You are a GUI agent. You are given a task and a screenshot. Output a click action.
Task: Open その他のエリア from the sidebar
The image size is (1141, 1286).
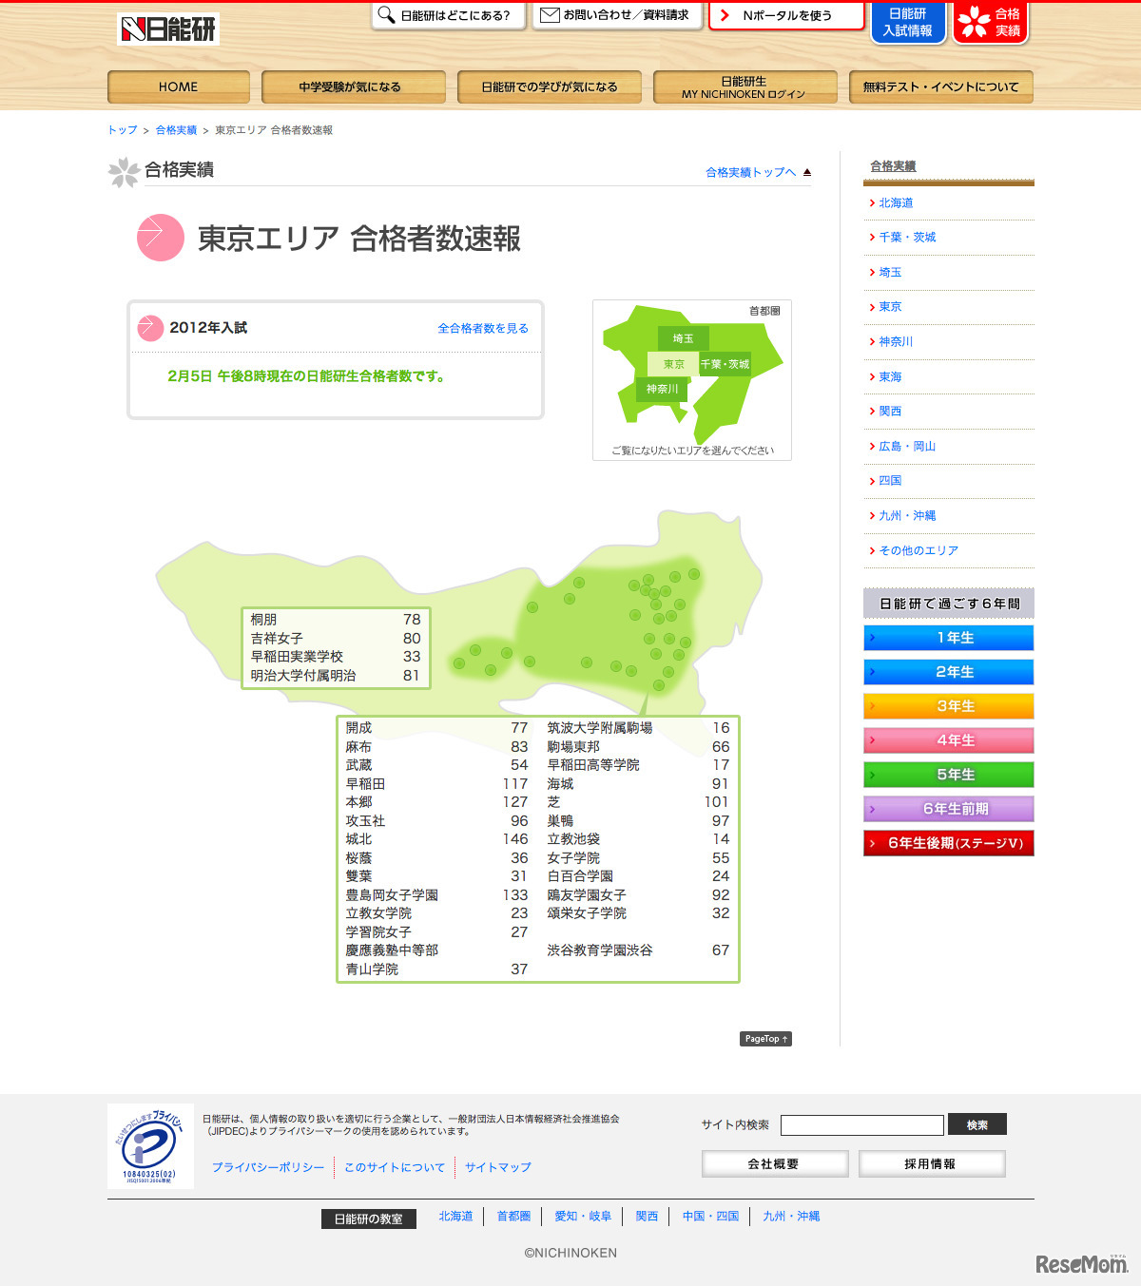coord(919,550)
